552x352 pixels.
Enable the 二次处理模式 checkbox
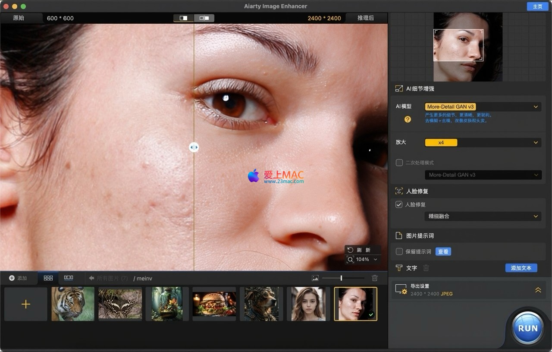399,163
